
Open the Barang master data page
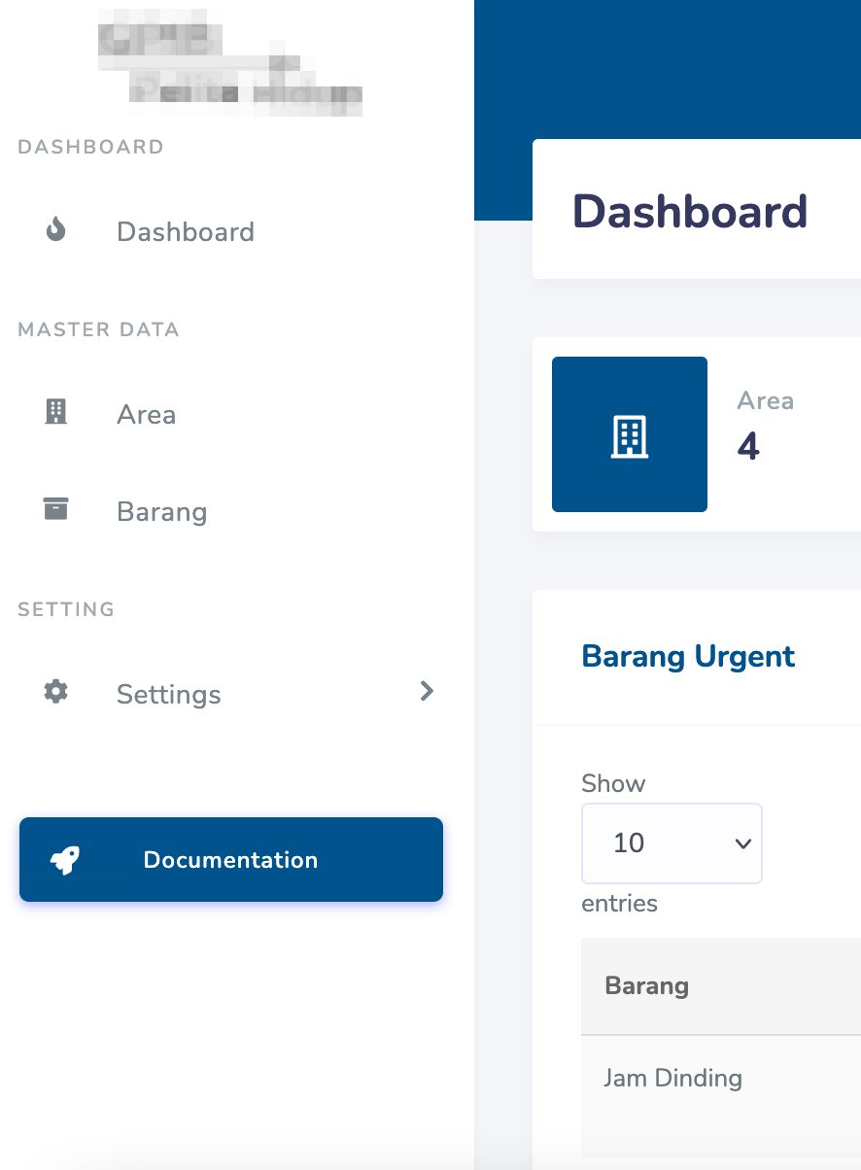point(161,511)
